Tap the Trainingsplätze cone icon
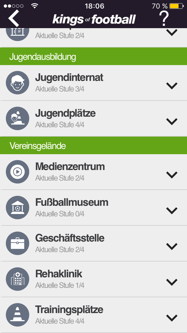187x333 pixels. pos(17,315)
